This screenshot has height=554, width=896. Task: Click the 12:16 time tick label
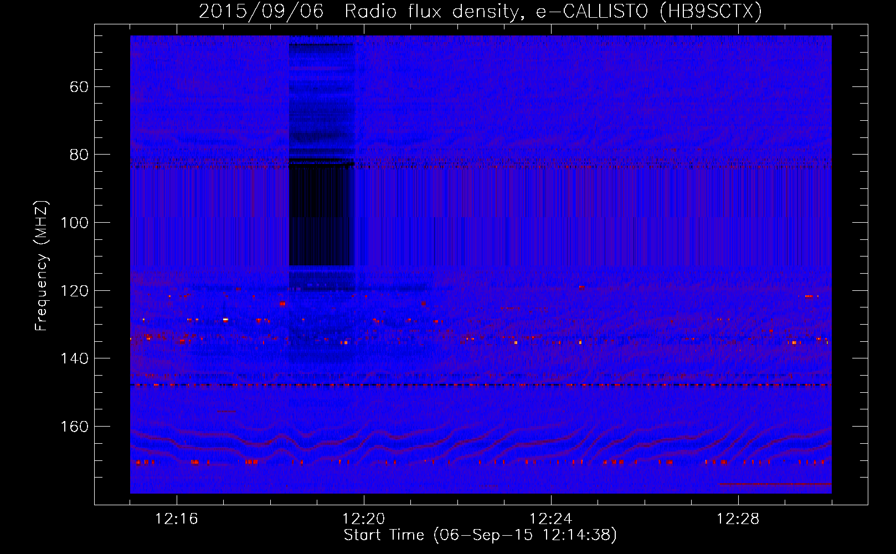coord(176,519)
